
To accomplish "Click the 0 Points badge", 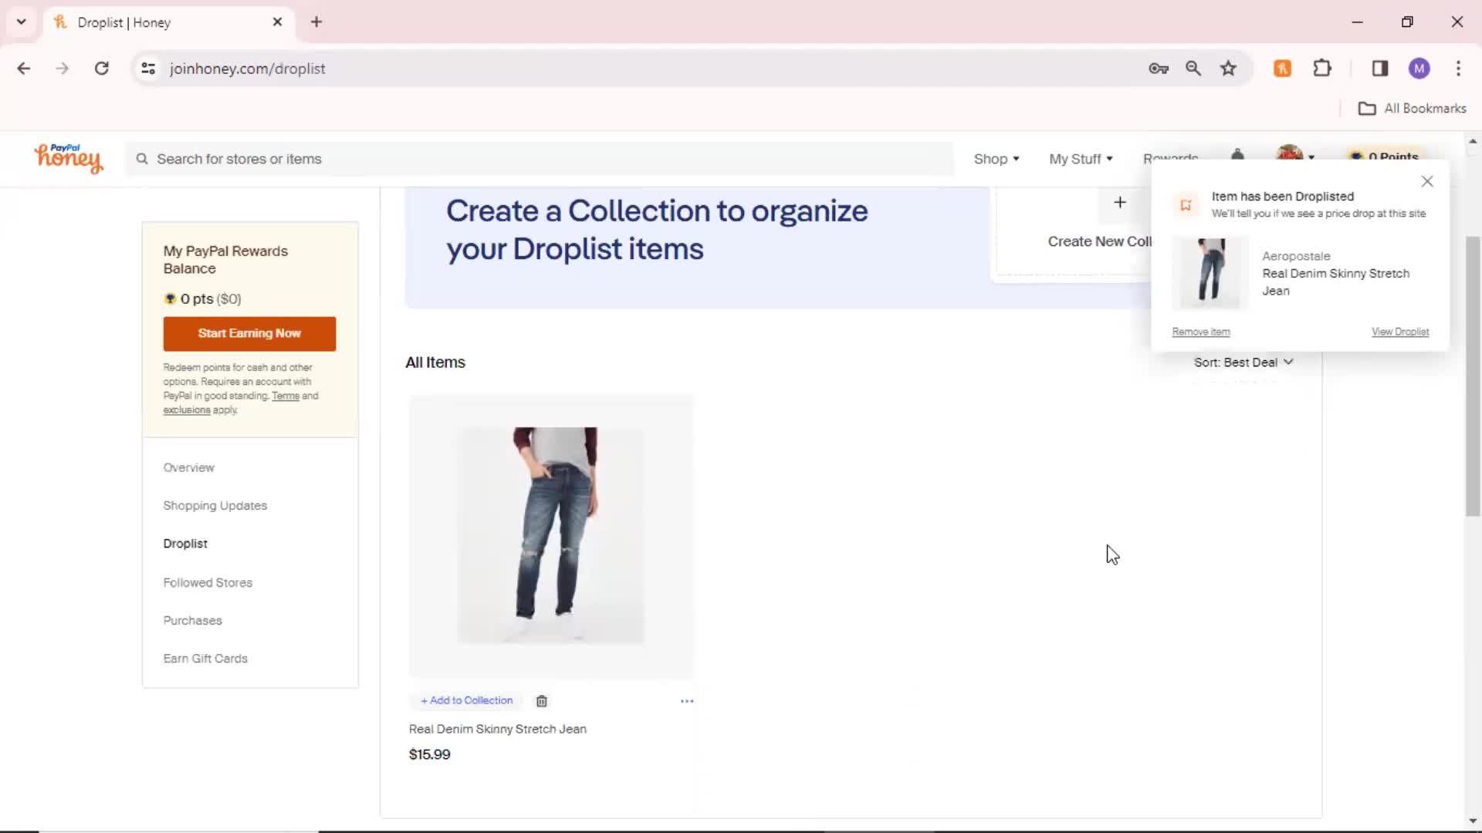I will point(1386,156).
